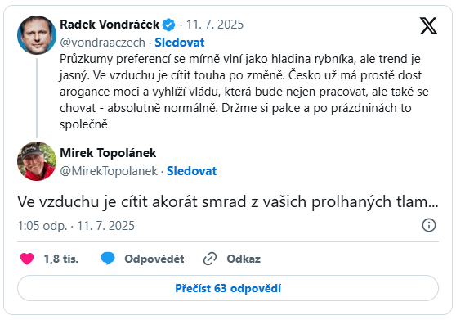Open the Radek Vondráček name link

coord(110,25)
